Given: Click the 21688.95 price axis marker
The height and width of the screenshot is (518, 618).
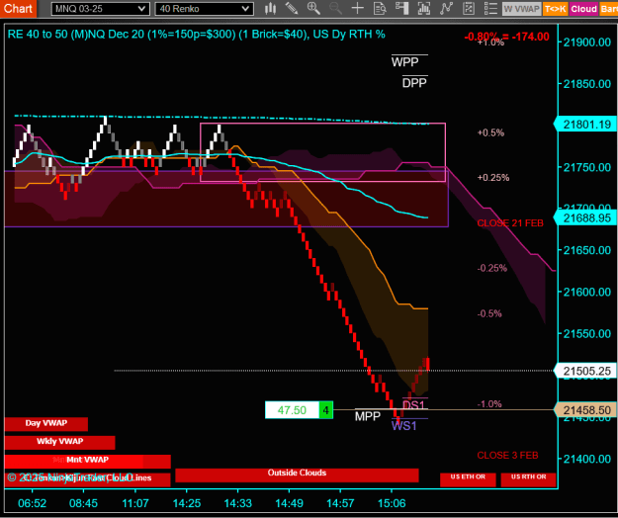Looking at the screenshot, I should click(x=586, y=217).
